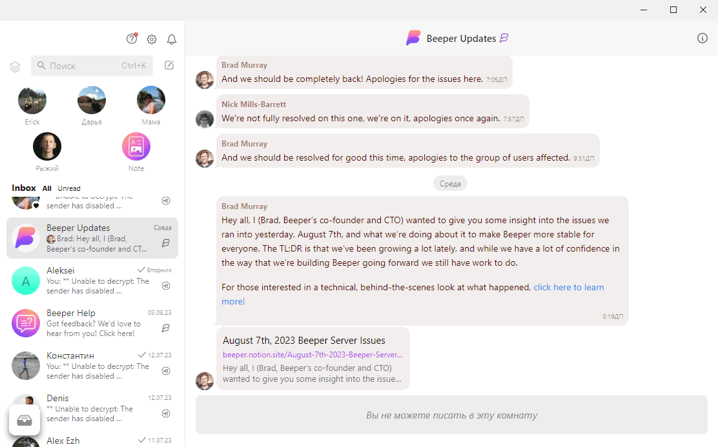Click the chat bubble icon beside Beeper Updates title
Screen dimensions: 718x447
click(x=504, y=38)
